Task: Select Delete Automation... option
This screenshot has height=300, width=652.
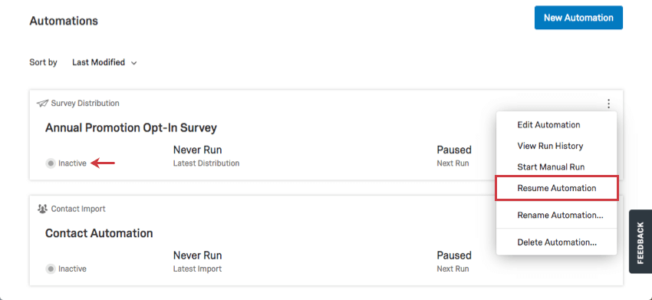Action: pos(557,242)
